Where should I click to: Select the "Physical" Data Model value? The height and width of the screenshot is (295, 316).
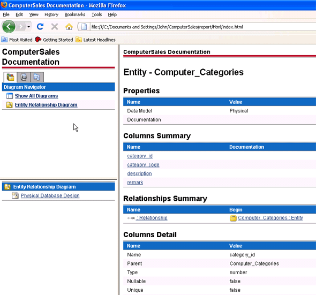(x=239, y=111)
